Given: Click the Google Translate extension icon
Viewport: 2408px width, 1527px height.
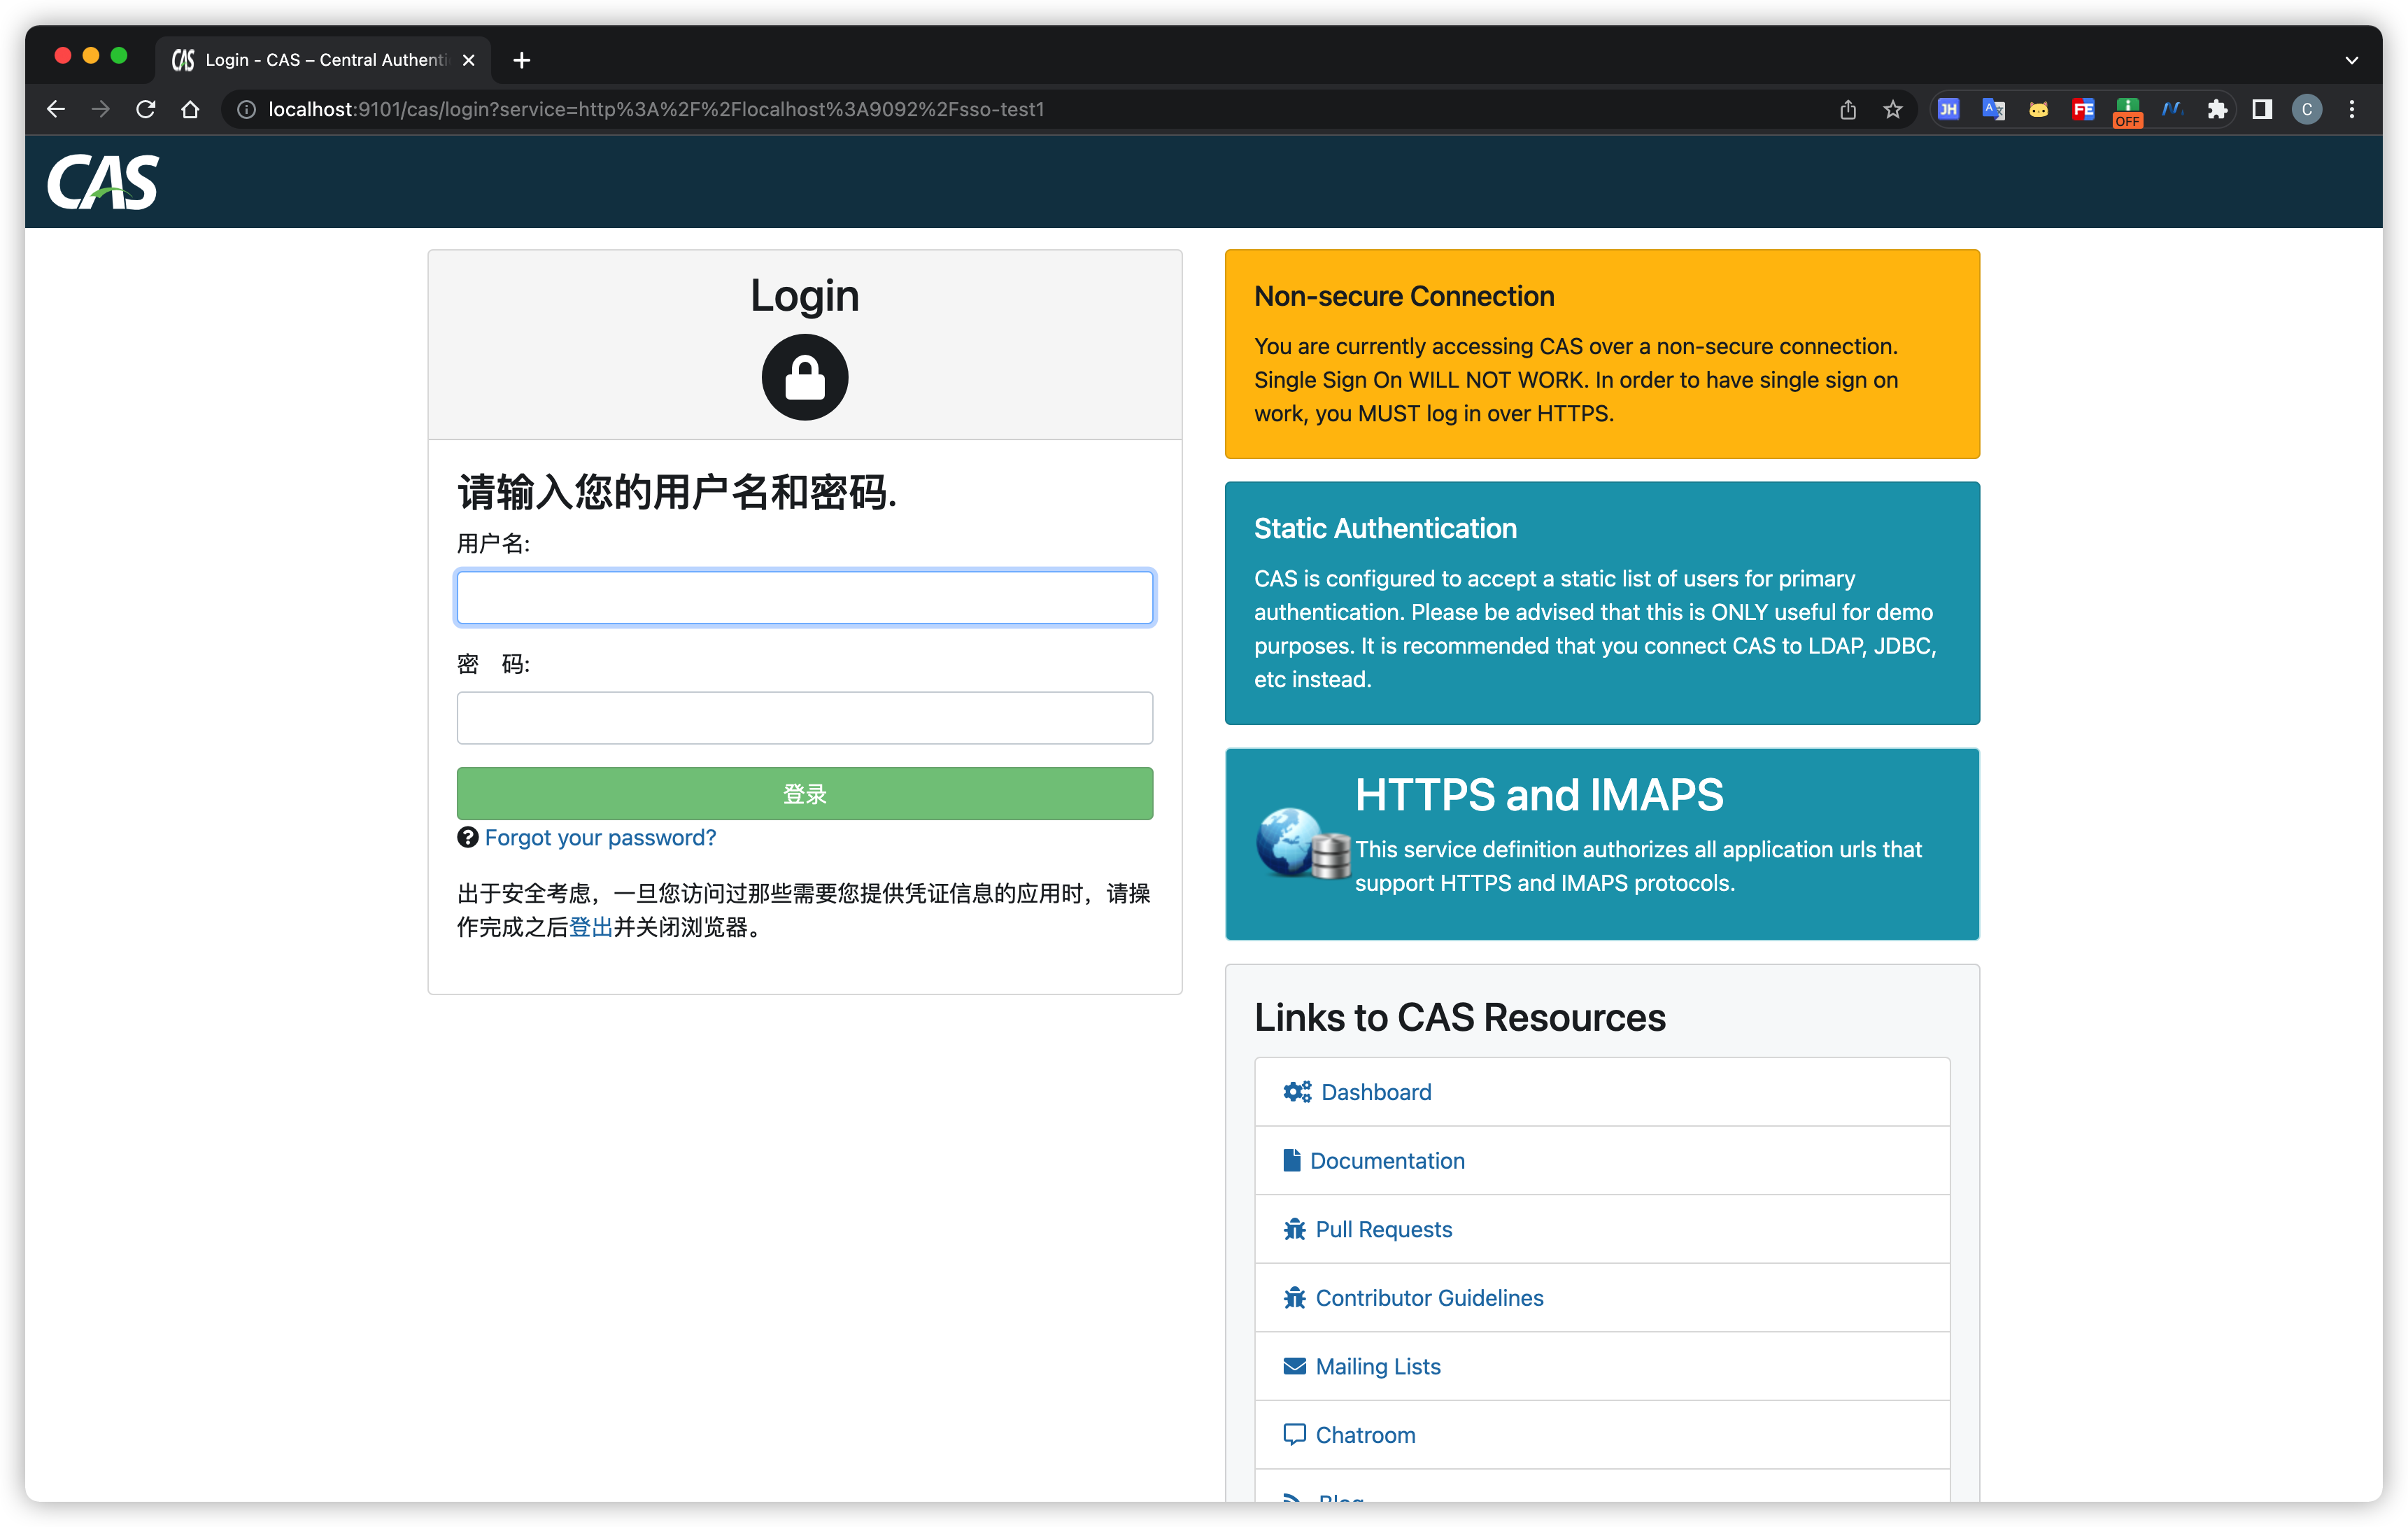Looking at the screenshot, I should tap(1993, 109).
